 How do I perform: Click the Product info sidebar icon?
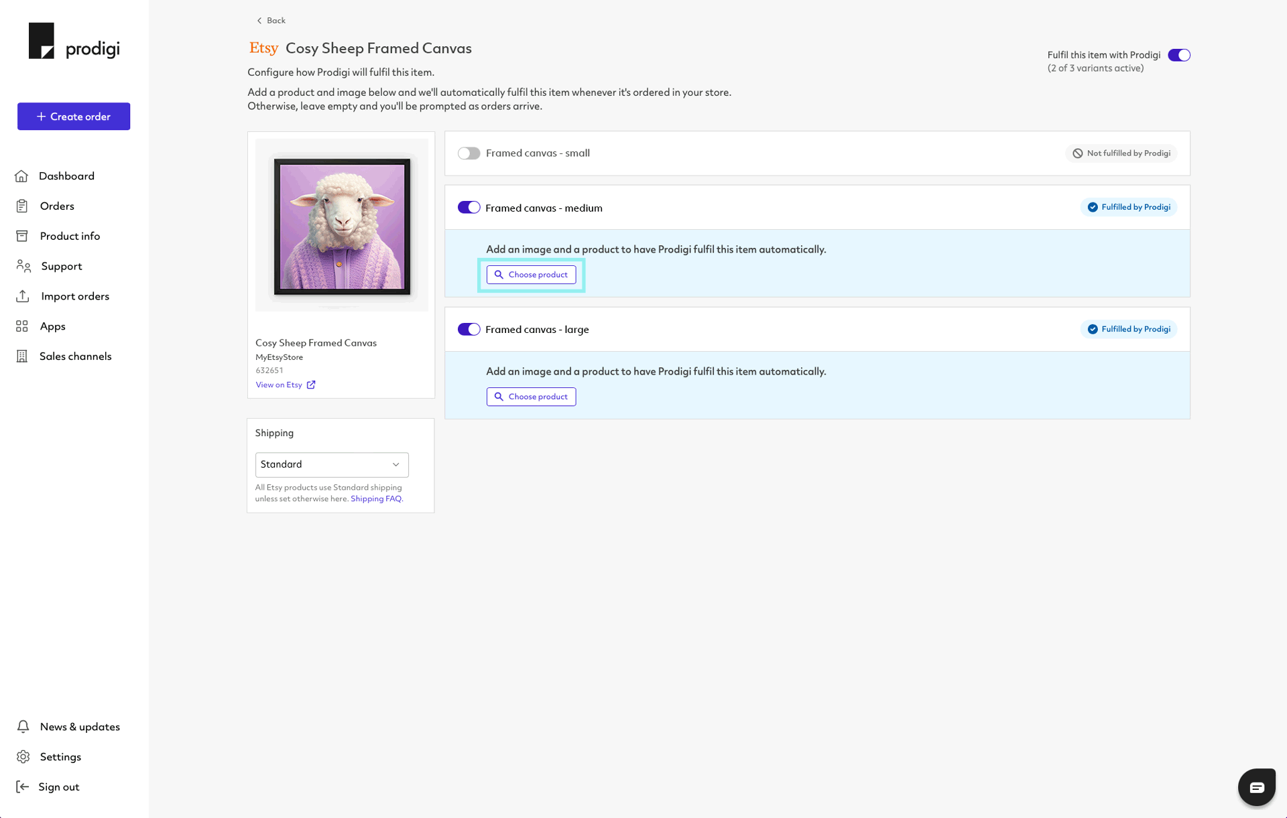(23, 236)
